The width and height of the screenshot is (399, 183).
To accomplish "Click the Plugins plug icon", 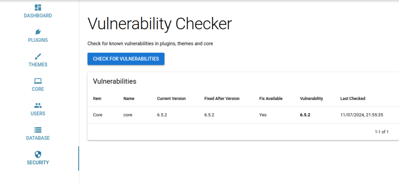I will [x=38, y=32].
